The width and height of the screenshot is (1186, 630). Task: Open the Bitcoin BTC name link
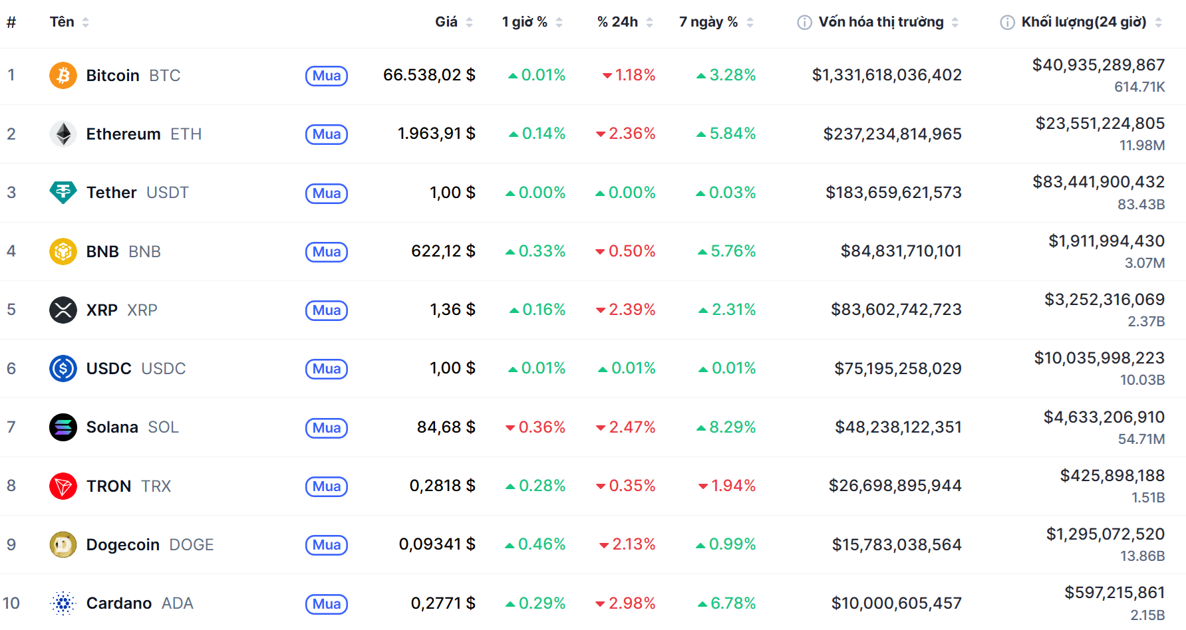point(112,75)
